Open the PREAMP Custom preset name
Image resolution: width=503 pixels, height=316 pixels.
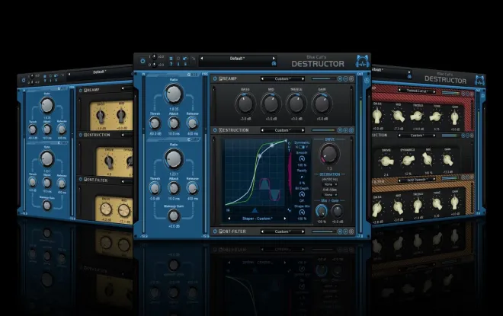click(x=282, y=79)
